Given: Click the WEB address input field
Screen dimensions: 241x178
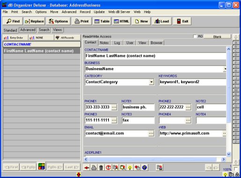Looking at the screenshot, I should 190,133.
